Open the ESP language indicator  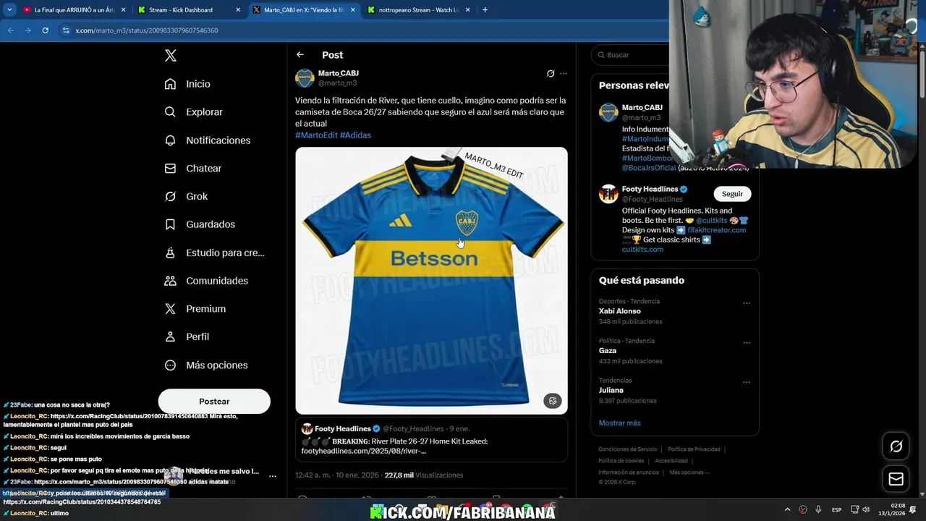[x=836, y=509]
